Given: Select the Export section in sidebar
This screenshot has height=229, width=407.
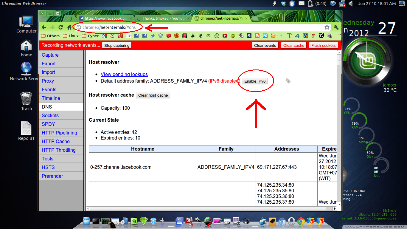Looking at the screenshot, I should point(61,64).
